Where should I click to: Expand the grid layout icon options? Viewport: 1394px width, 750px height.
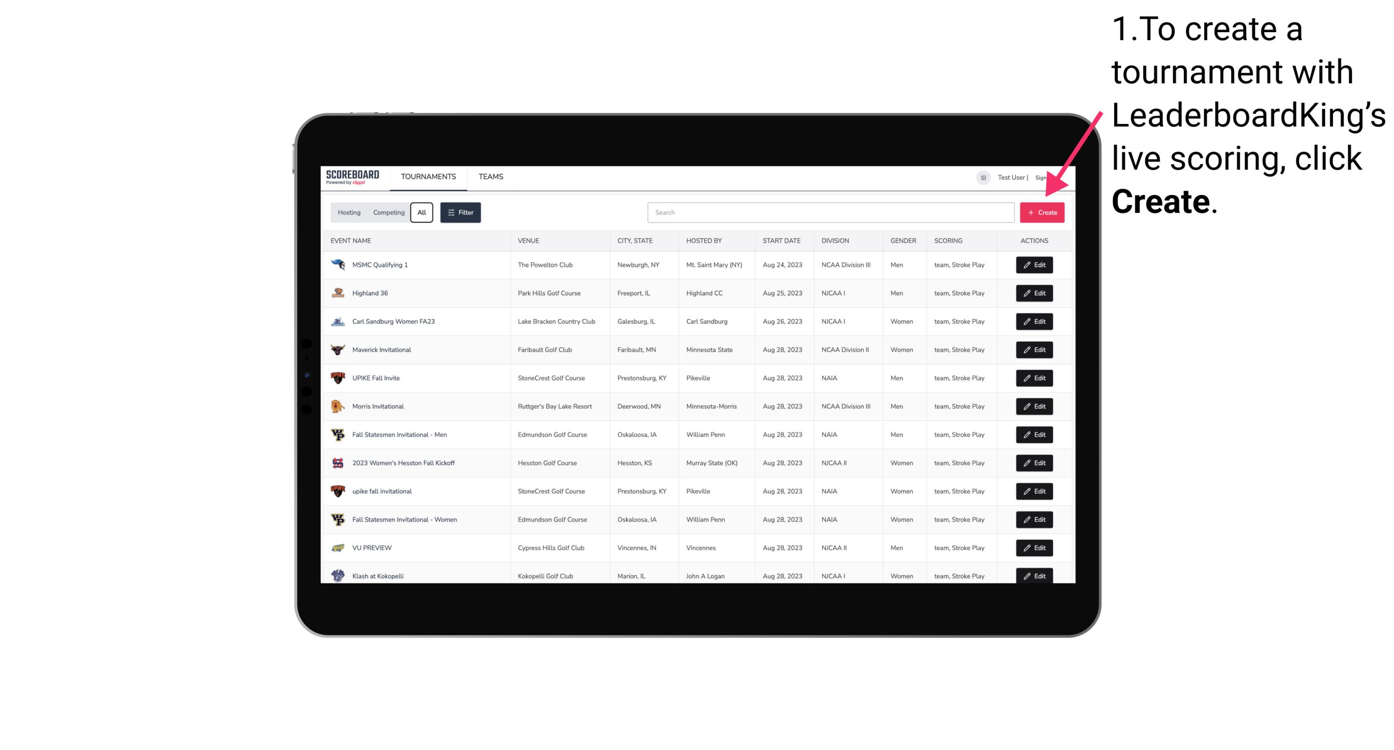[983, 178]
